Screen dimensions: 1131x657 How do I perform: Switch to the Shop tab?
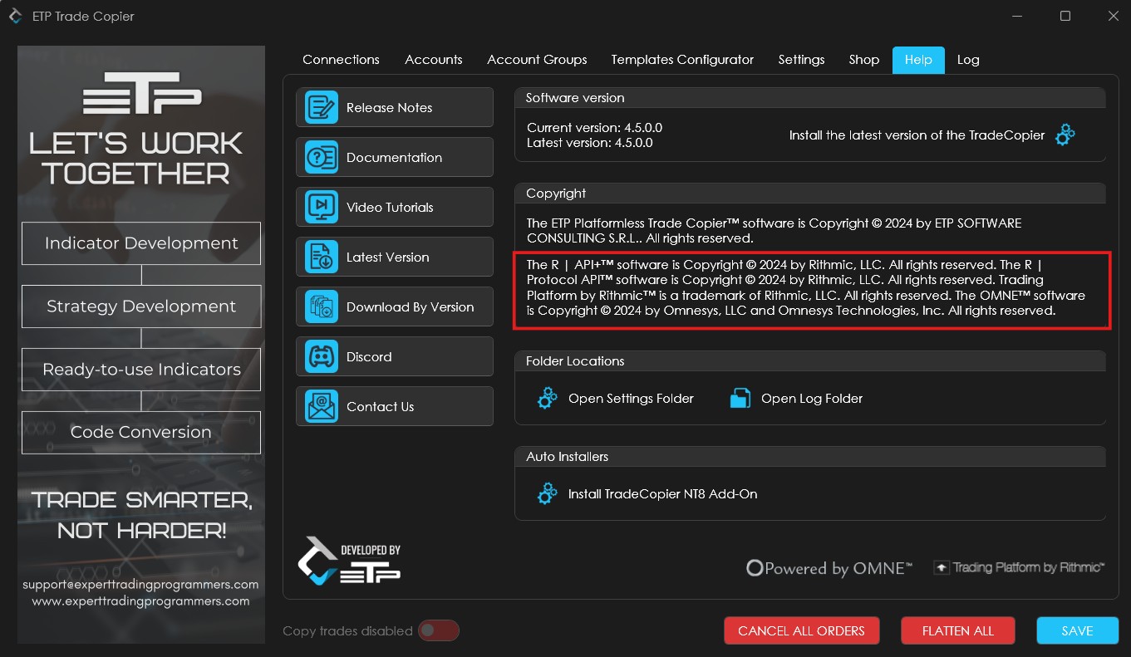(863, 60)
